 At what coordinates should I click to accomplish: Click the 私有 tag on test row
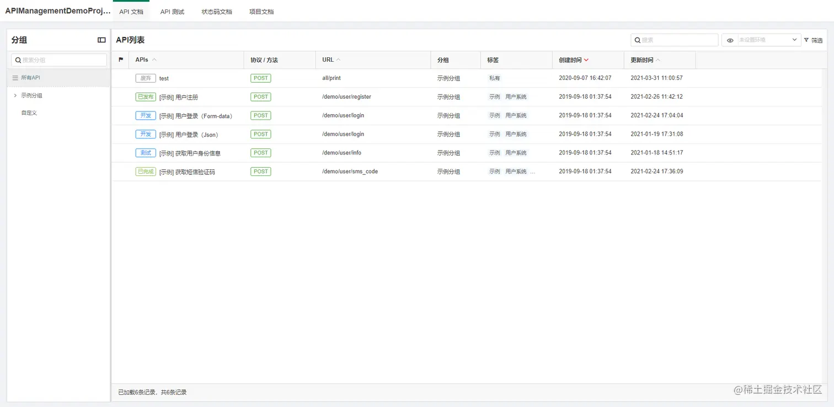pyautogui.click(x=495, y=78)
